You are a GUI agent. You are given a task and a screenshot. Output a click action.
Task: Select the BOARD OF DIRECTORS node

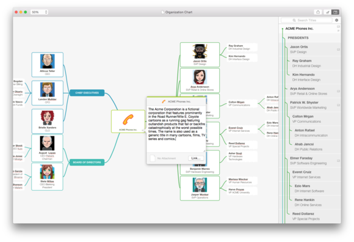(87, 162)
